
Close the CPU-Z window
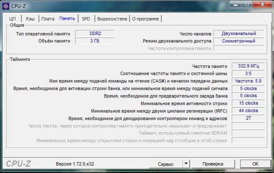pyautogui.click(x=262, y=4)
